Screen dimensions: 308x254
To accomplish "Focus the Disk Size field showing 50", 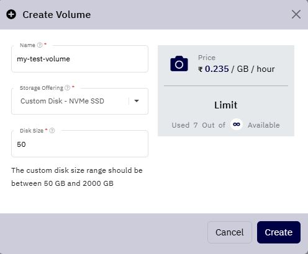I will [79, 144].
